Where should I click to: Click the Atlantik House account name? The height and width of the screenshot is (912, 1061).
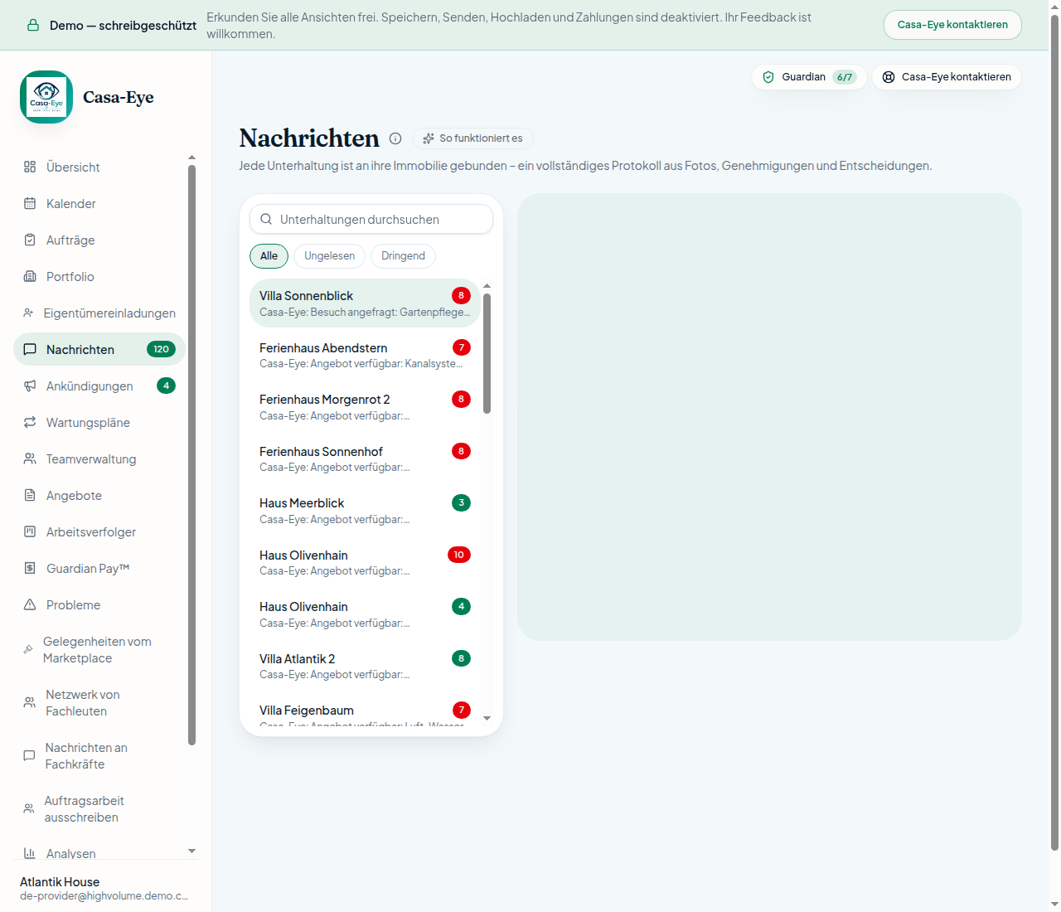[x=60, y=882]
